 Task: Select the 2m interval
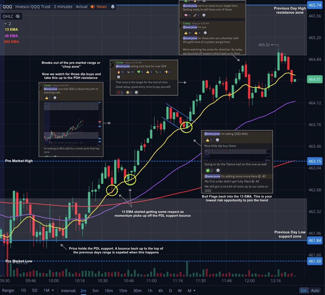(83, 291)
